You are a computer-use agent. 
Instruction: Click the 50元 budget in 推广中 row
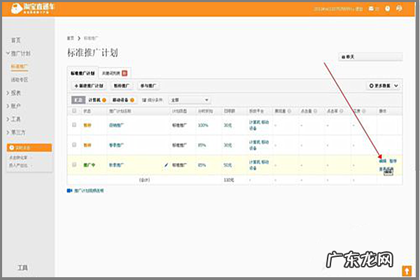click(x=227, y=165)
